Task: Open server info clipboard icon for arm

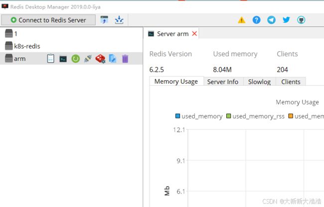Action: (51, 58)
